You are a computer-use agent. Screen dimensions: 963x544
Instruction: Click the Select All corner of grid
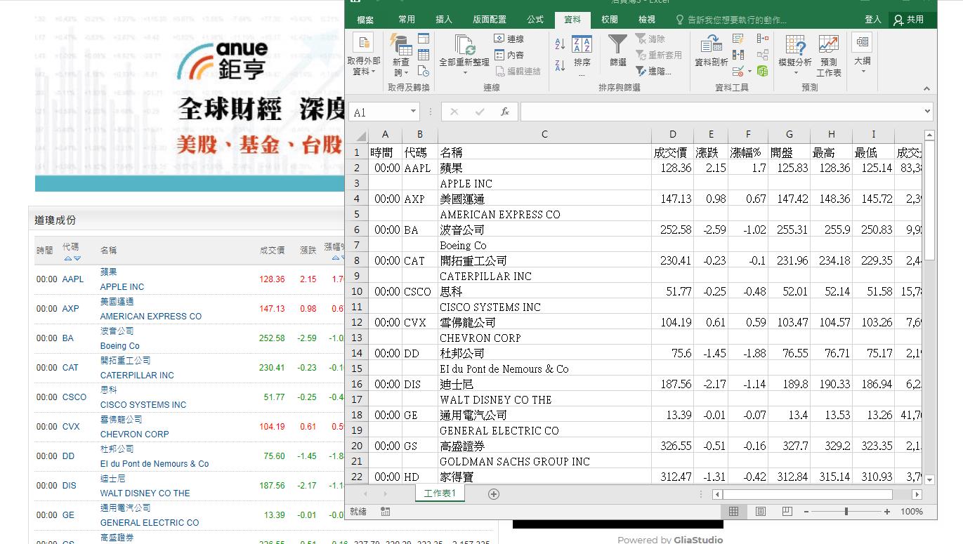pyautogui.click(x=358, y=136)
